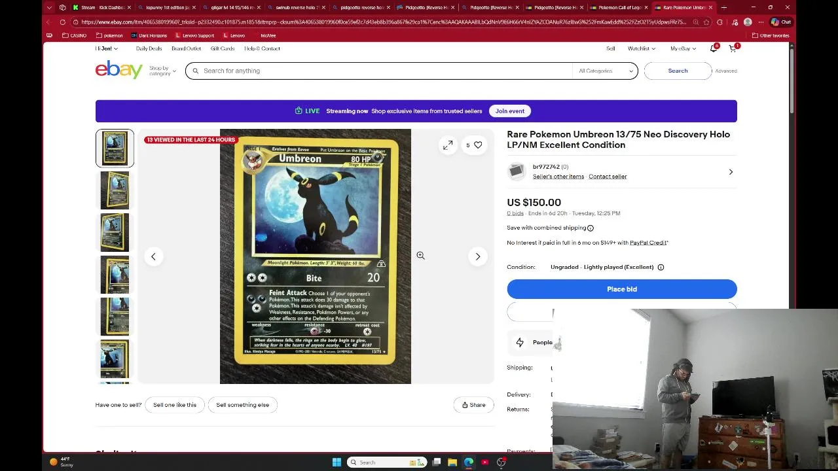Favorite this page with star icon
The height and width of the screenshot is (471, 838).
[x=706, y=22]
